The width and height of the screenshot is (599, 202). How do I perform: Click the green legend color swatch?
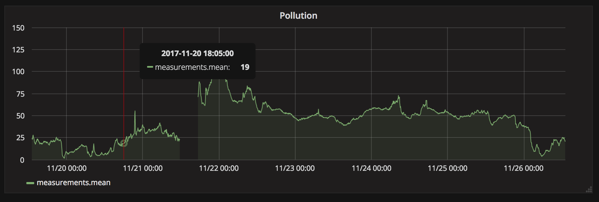[x=30, y=183]
